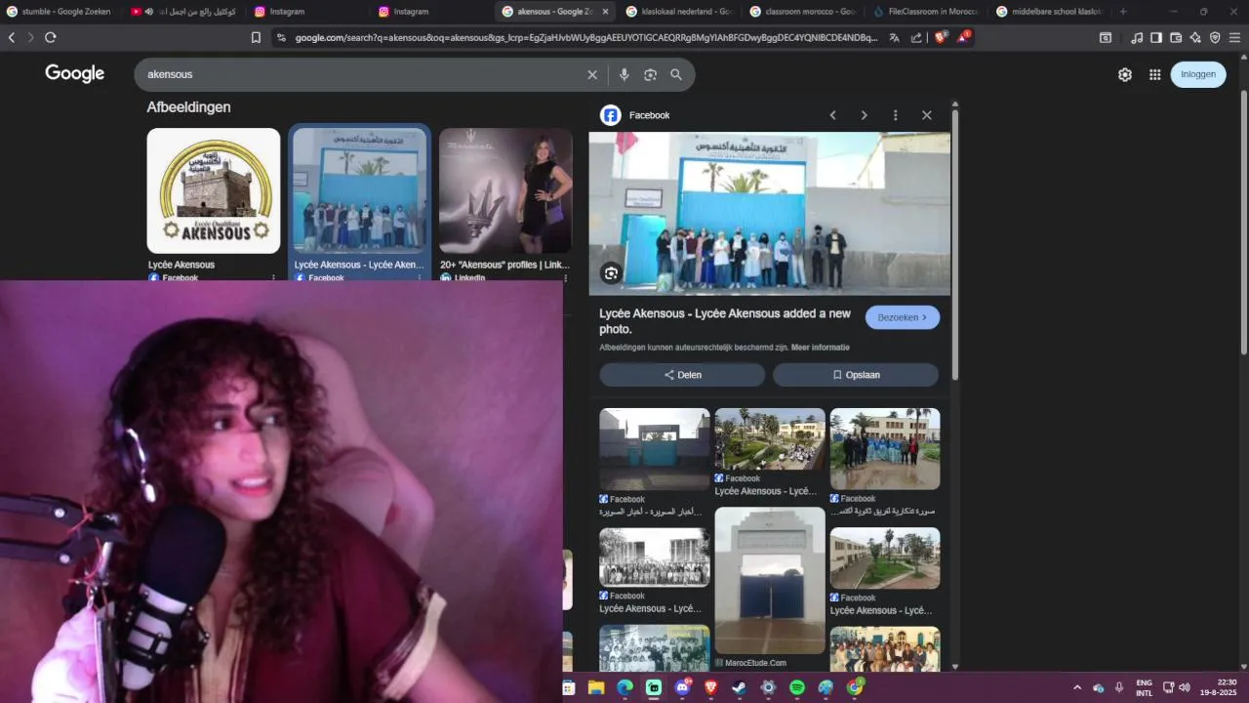1249x703 pixels.
Task: Open Discord from taskbar
Action: pyautogui.click(x=682, y=687)
